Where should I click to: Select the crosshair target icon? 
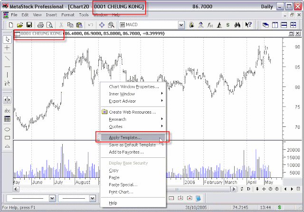point(102,25)
